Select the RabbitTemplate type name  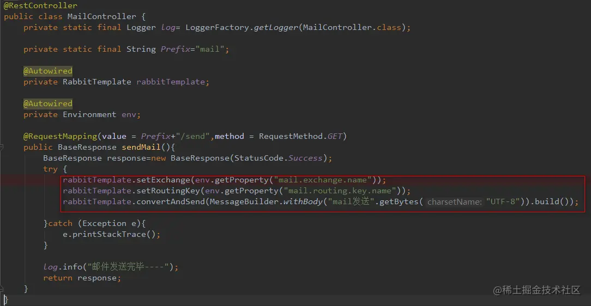pyautogui.click(x=97, y=82)
